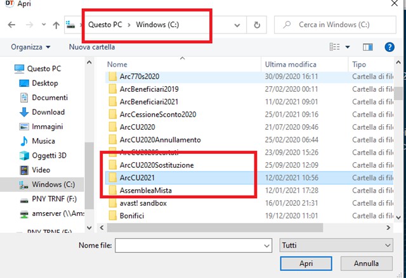Screen dimensions: 406x278
Task: Change the view layout icon
Action: pos(334,47)
